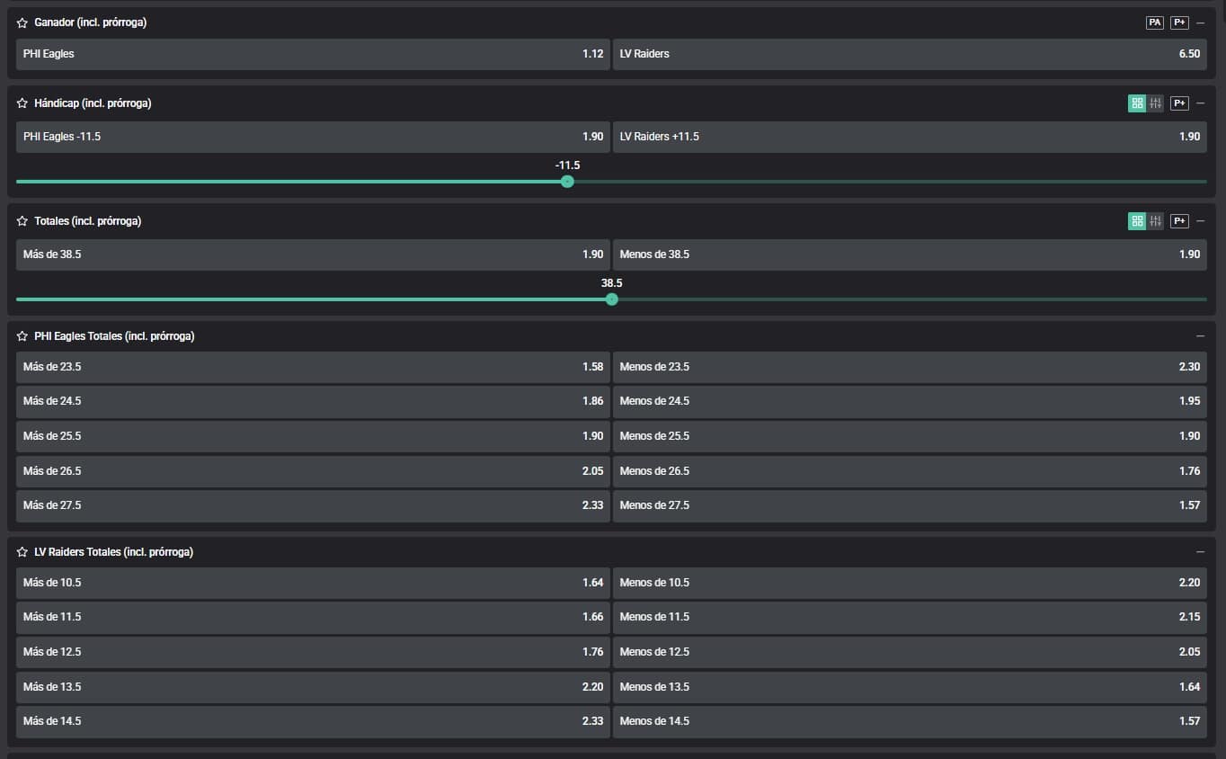Pick Más de 38.5 total at 1.90
The image size is (1226, 759).
[x=313, y=254]
